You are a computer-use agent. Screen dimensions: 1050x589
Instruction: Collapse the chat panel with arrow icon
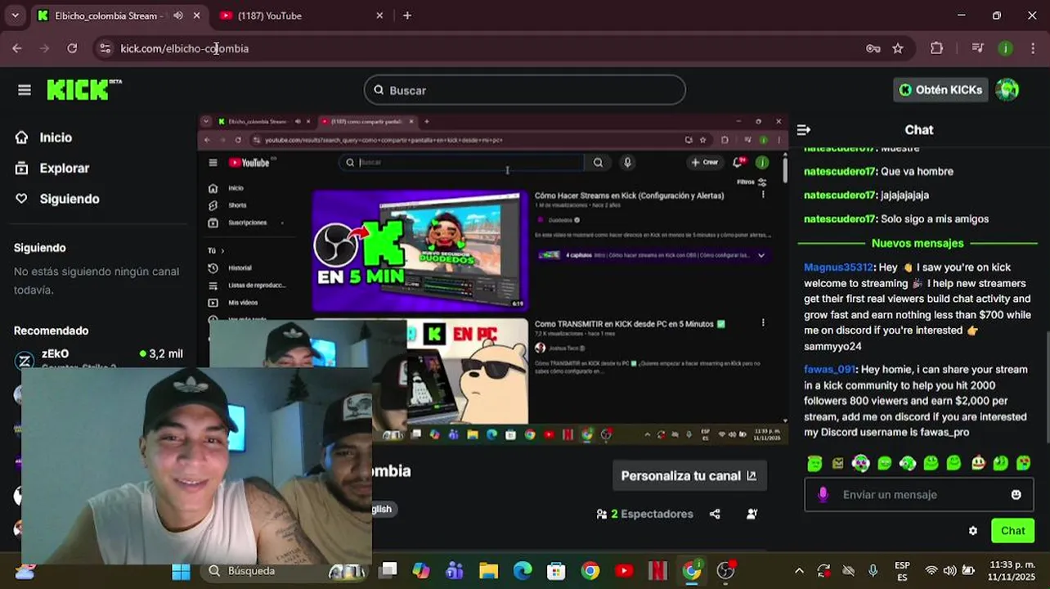point(803,130)
